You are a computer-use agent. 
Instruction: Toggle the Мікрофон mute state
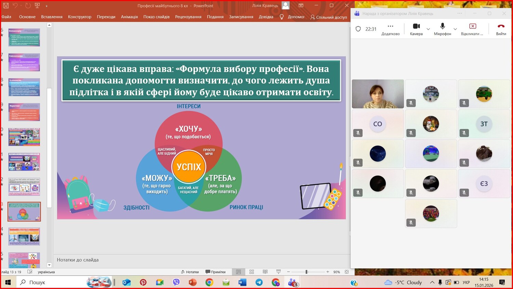click(x=442, y=29)
